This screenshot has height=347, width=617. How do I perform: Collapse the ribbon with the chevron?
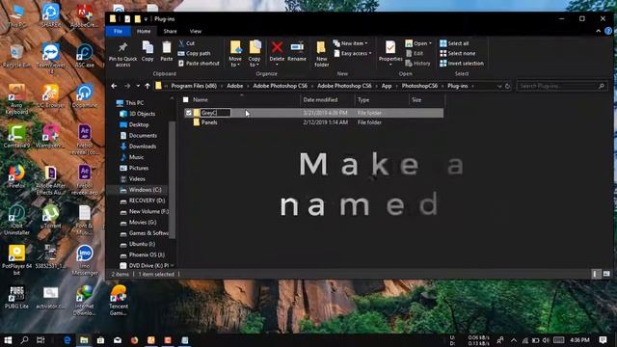pos(598,31)
